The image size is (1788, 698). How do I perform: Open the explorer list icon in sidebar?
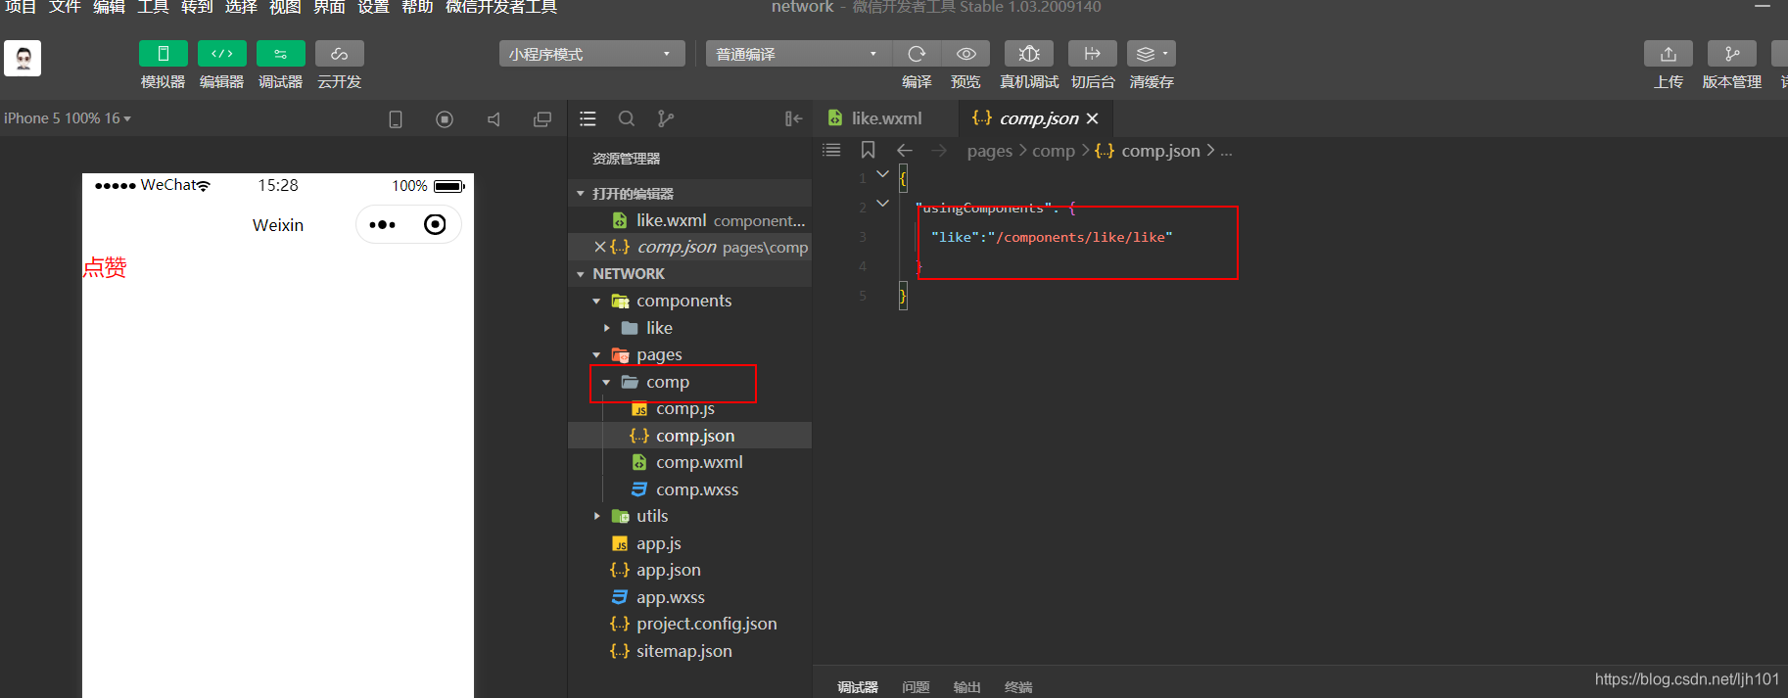tap(588, 118)
